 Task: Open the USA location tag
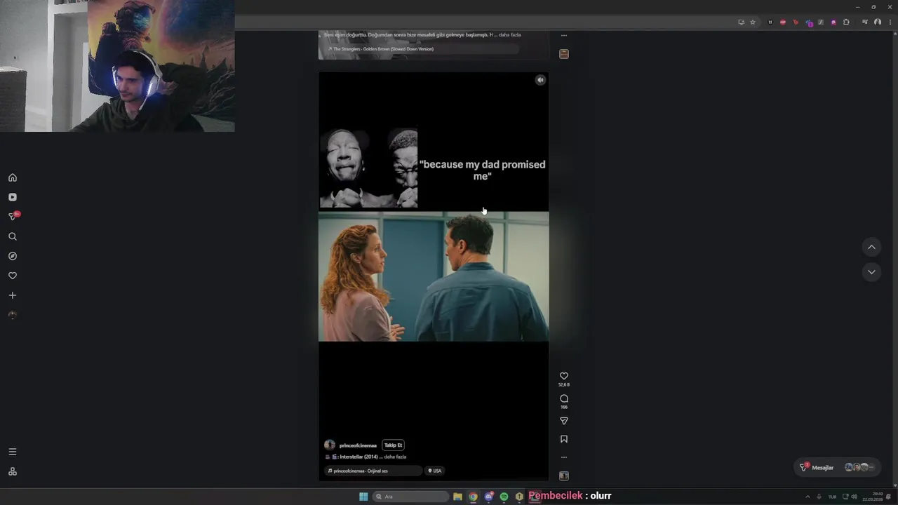tap(435, 471)
